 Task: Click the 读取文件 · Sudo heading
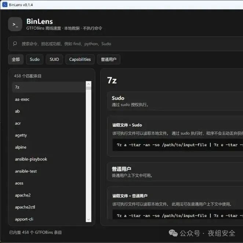pos(127,125)
